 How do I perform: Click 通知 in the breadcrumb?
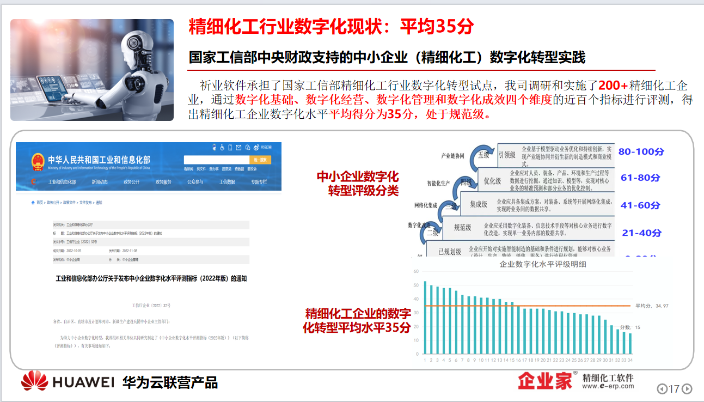(99, 203)
